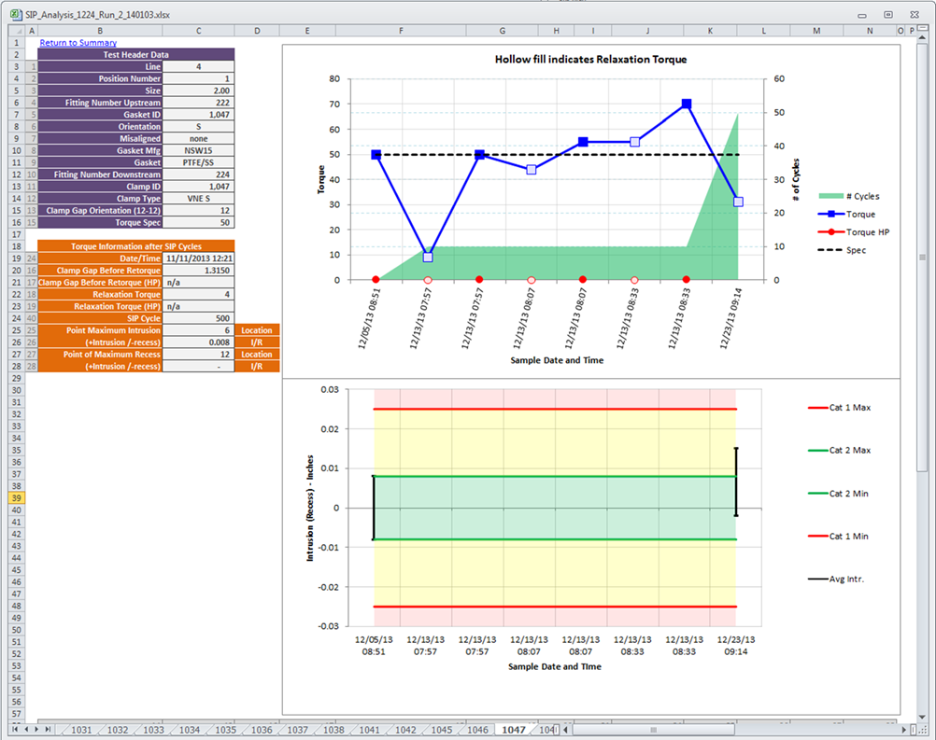Click the previous sheet tab arrow

pyautogui.click(x=25, y=729)
